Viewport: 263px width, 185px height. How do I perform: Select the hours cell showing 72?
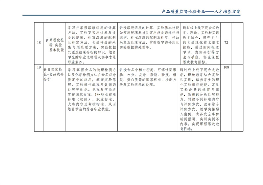coord(226,43)
